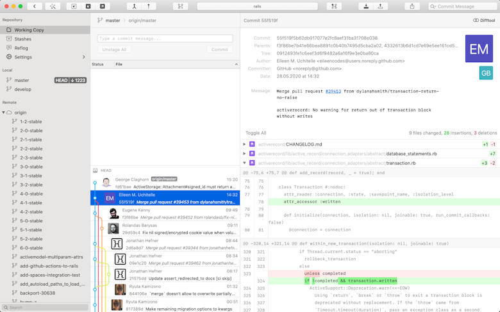The width and height of the screenshot is (500, 312).
Task: Click the magnifier icon in Commit Message search
Action: tap(433, 6)
